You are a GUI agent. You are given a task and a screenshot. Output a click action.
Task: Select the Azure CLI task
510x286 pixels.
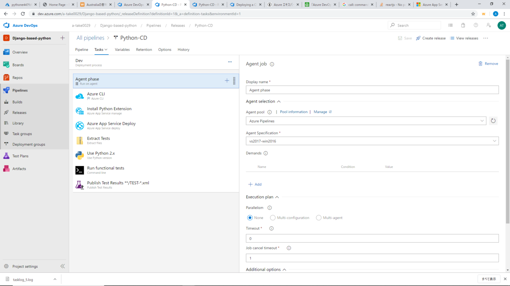pos(156,96)
